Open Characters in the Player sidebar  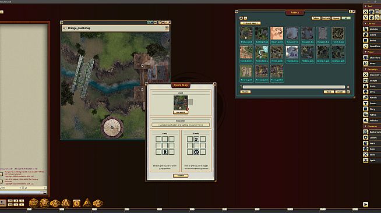[x=372, y=58]
